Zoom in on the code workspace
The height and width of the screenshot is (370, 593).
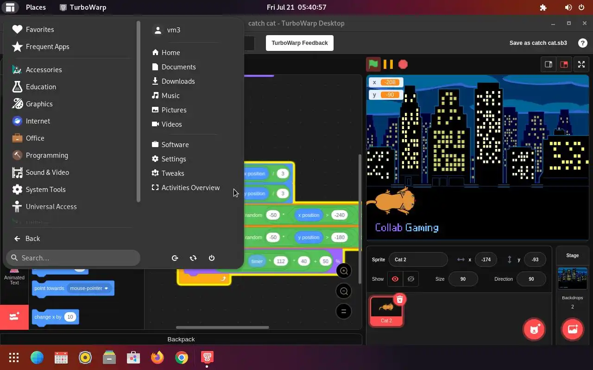tap(344, 271)
